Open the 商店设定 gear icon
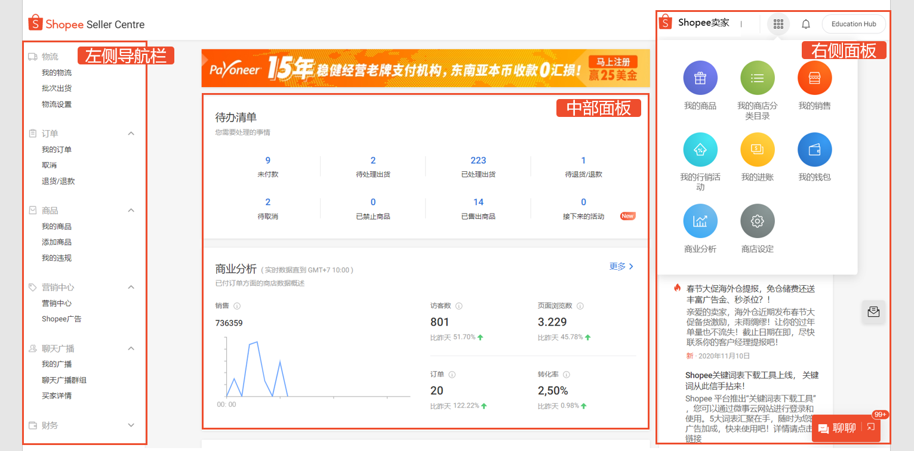This screenshot has height=451, width=914. click(758, 221)
